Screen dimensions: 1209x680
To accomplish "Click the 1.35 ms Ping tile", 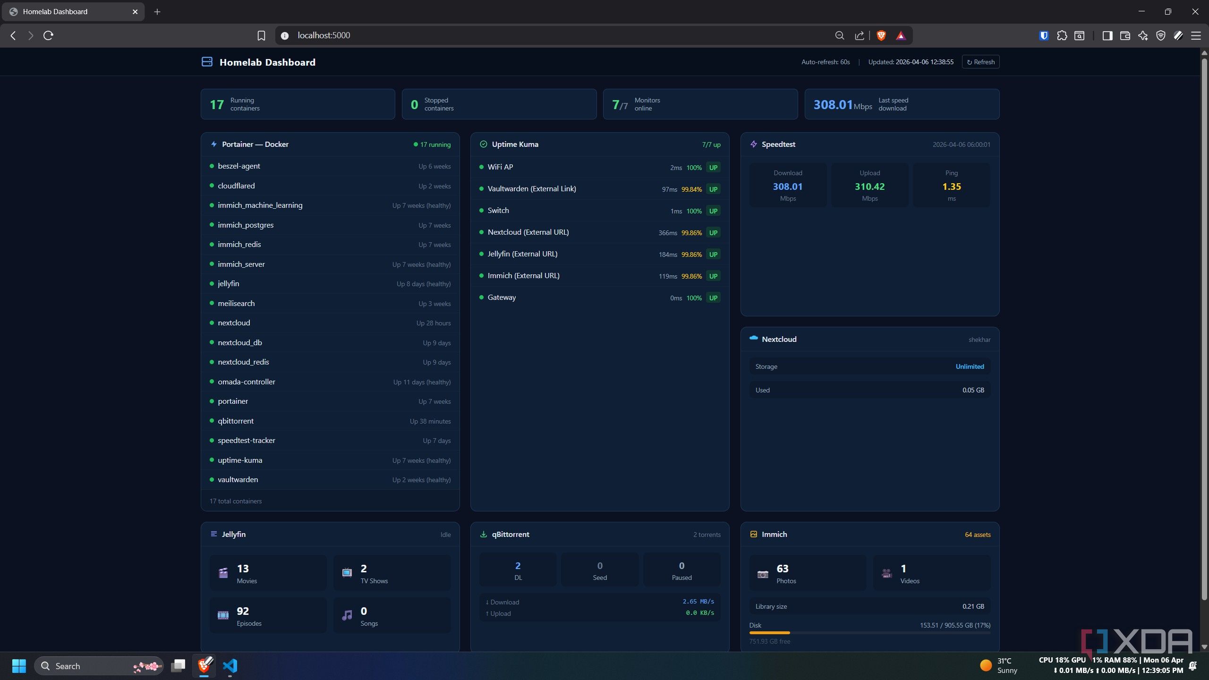I will (951, 185).
